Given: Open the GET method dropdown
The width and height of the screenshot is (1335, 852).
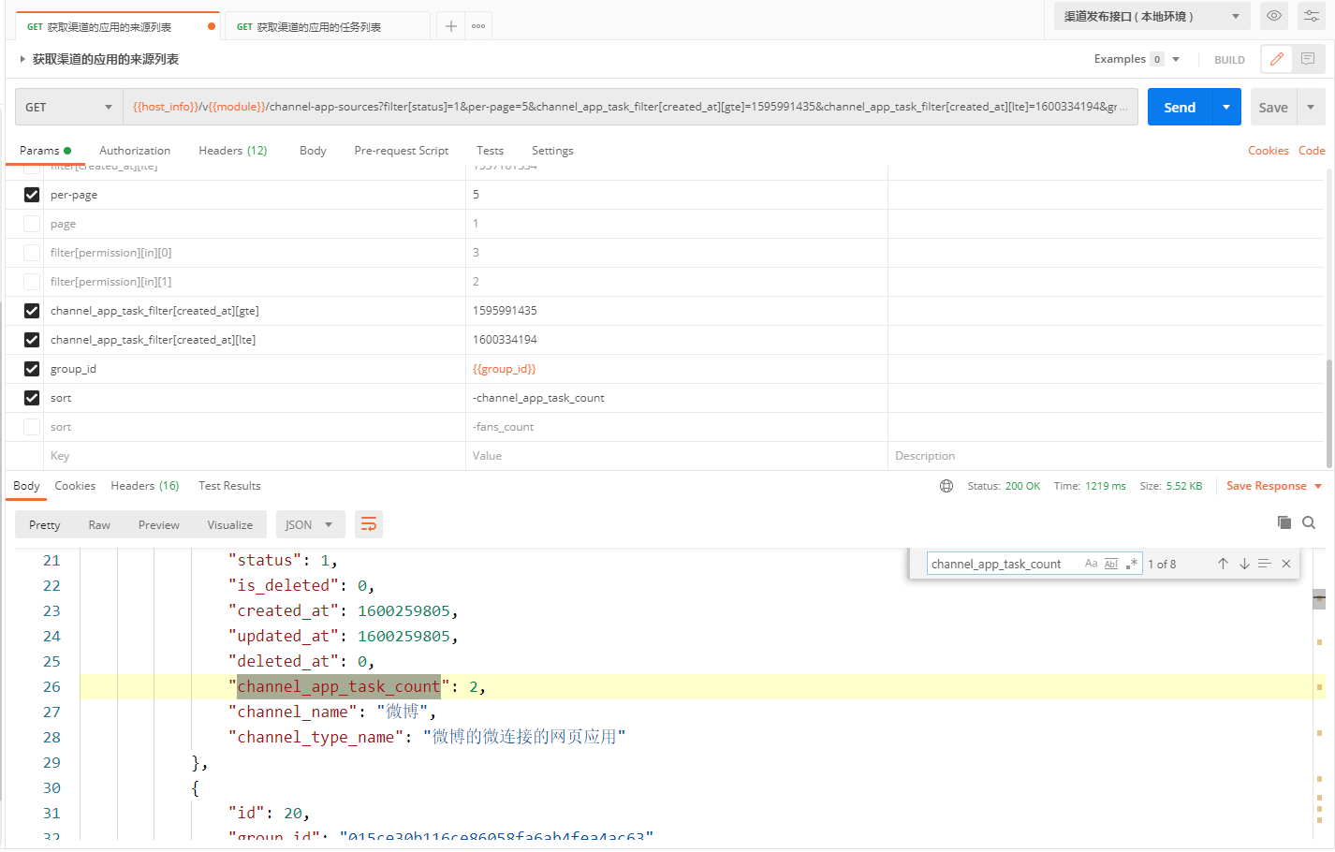Looking at the screenshot, I should pyautogui.click(x=68, y=107).
